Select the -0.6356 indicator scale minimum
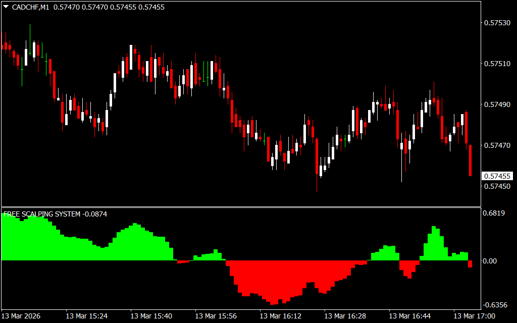517x323 pixels. pyautogui.click(x=495, y=305)
